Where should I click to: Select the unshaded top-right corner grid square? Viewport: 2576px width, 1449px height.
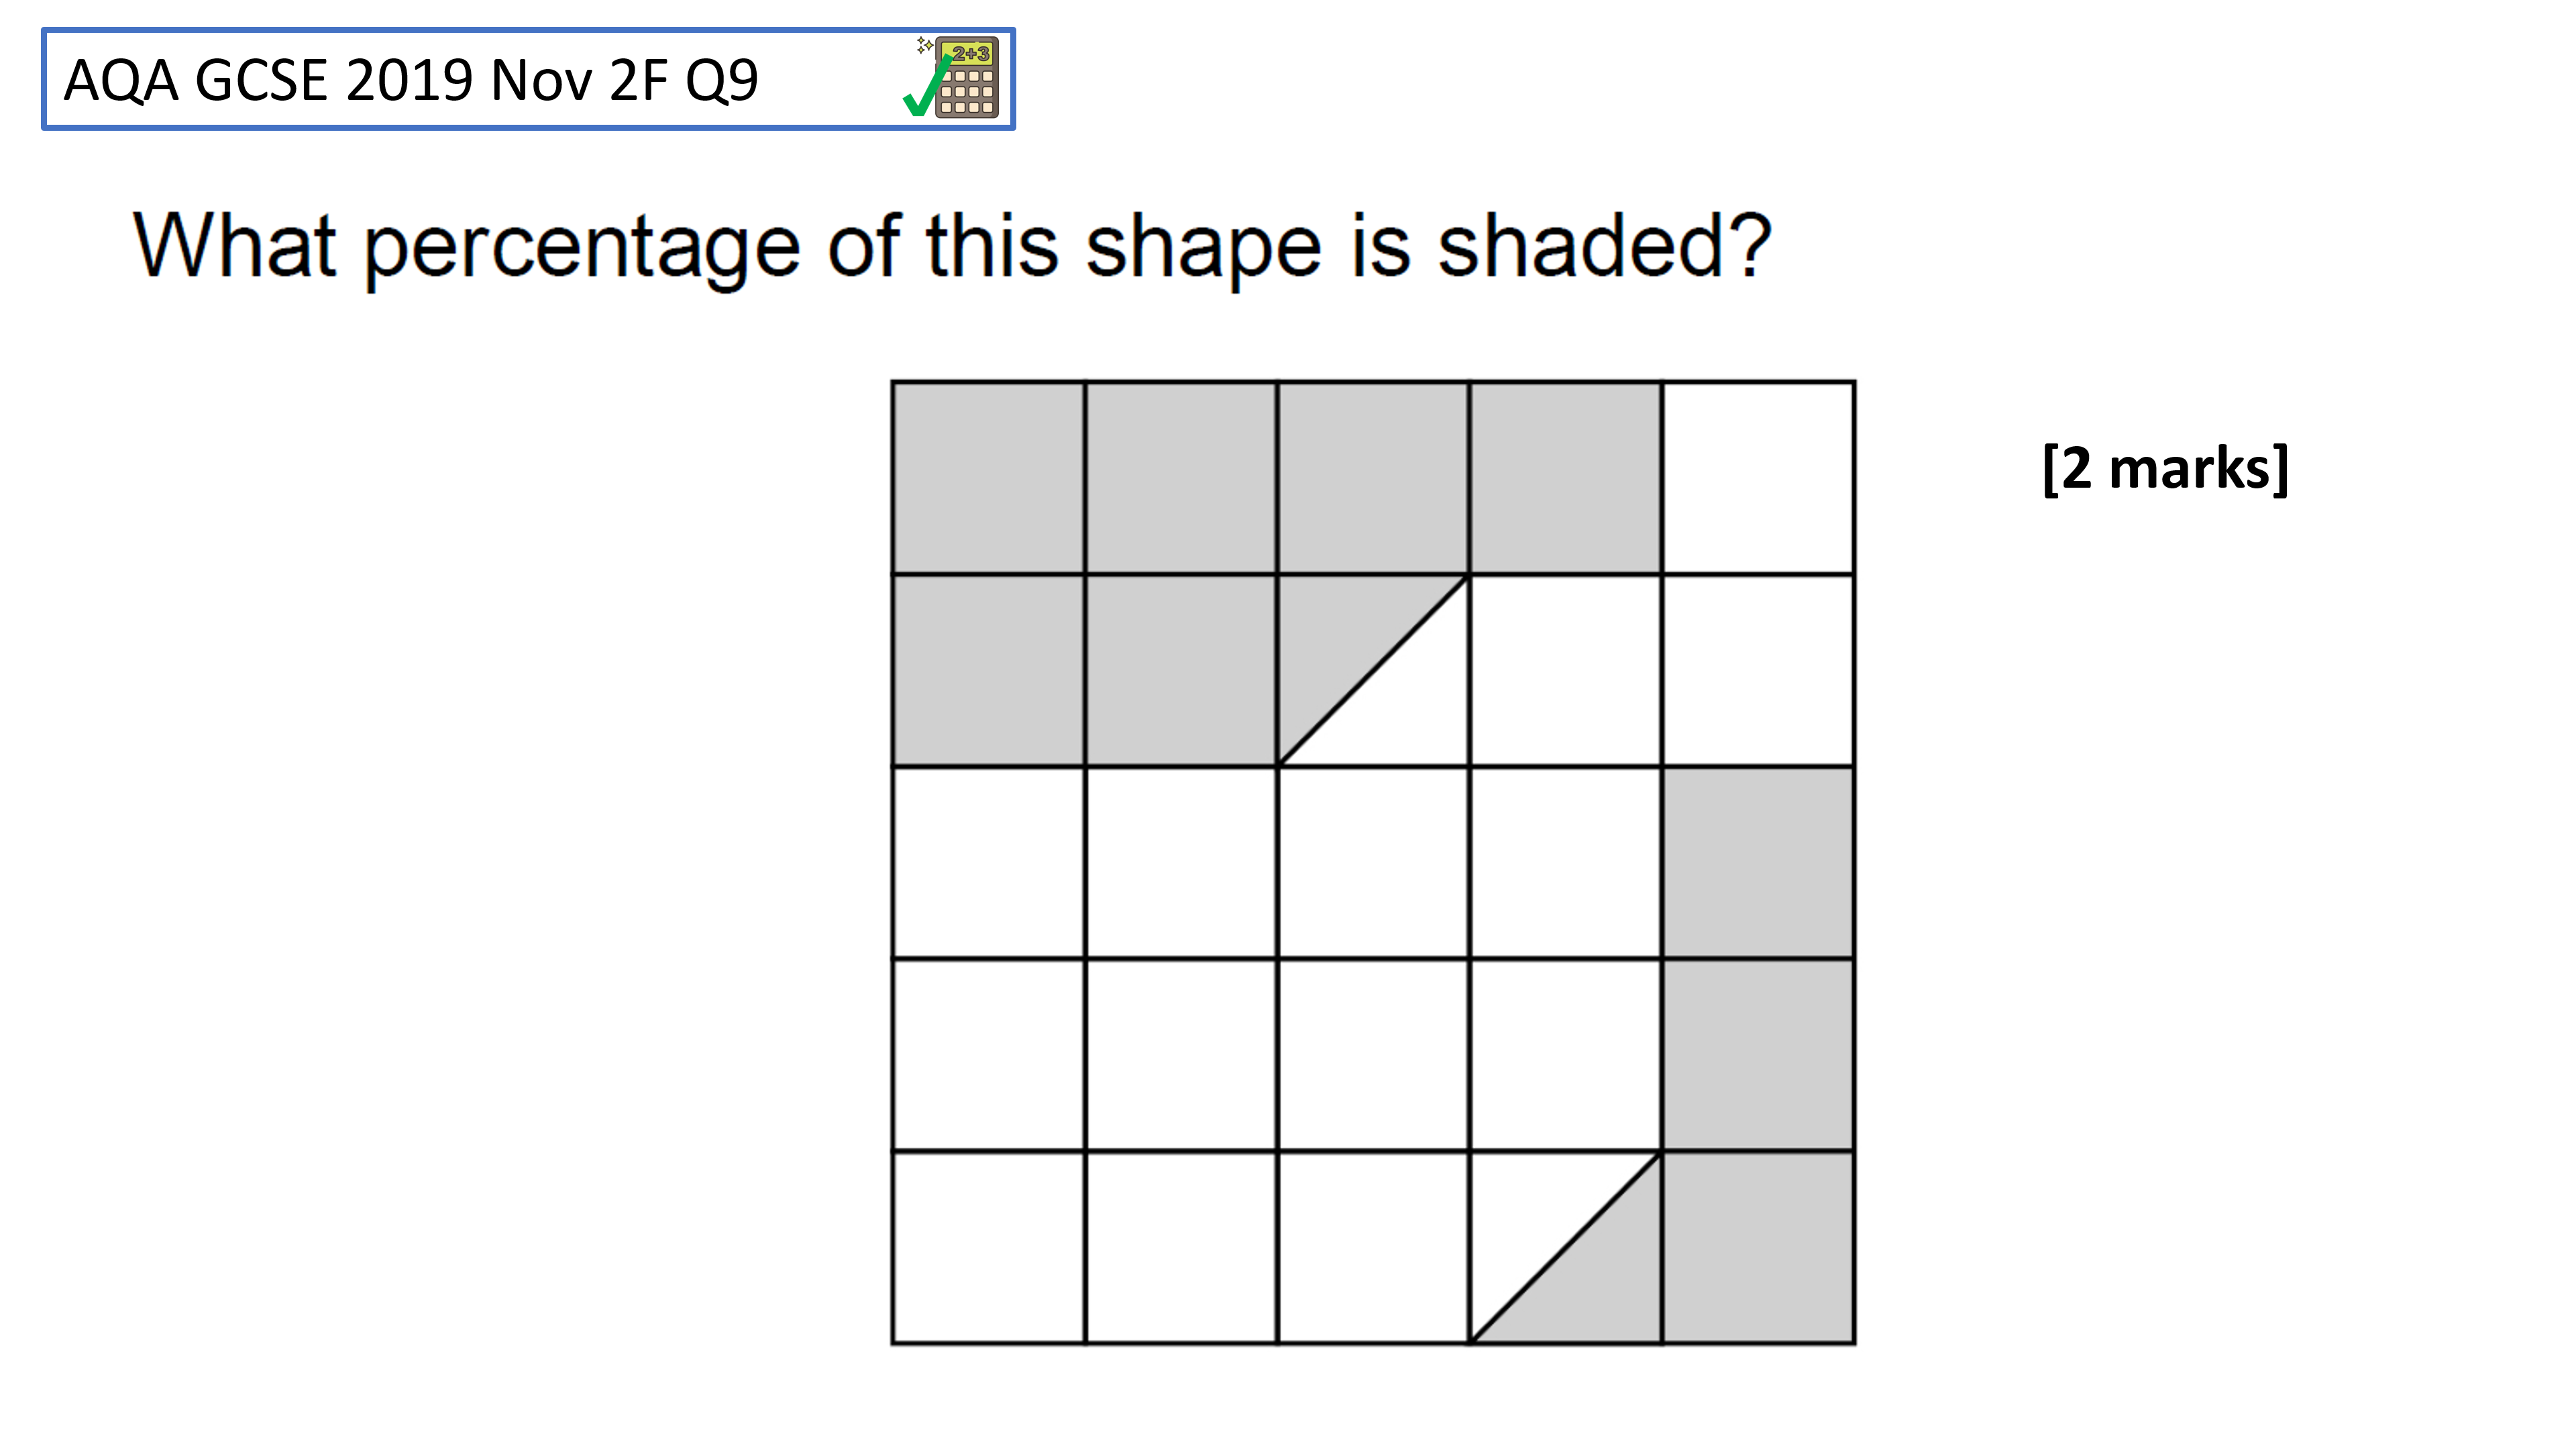(x=1758, y=478)
